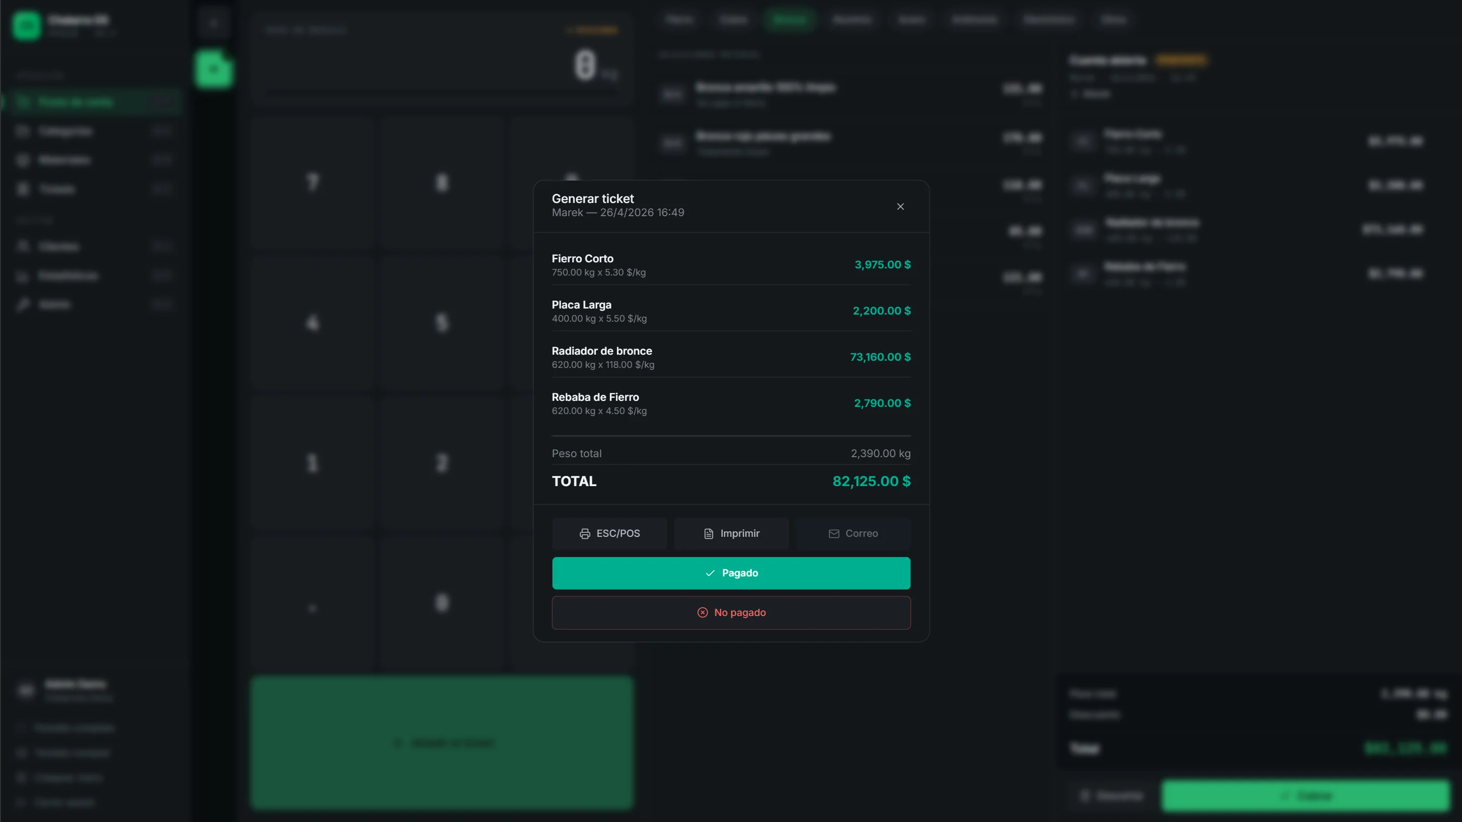Click the amount "3,975.00 $"
This screenshot has width=1462, height=822.
[x=882, y=264]
